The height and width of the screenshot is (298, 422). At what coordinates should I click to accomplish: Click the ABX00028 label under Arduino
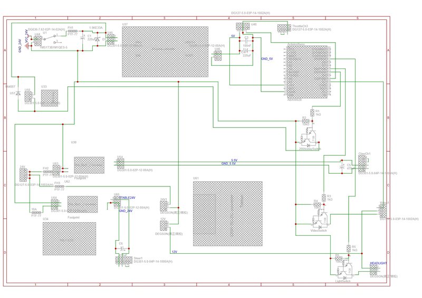(x=295, y=100)
